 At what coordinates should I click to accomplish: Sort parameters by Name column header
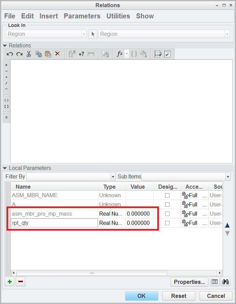tap(54, 187)
